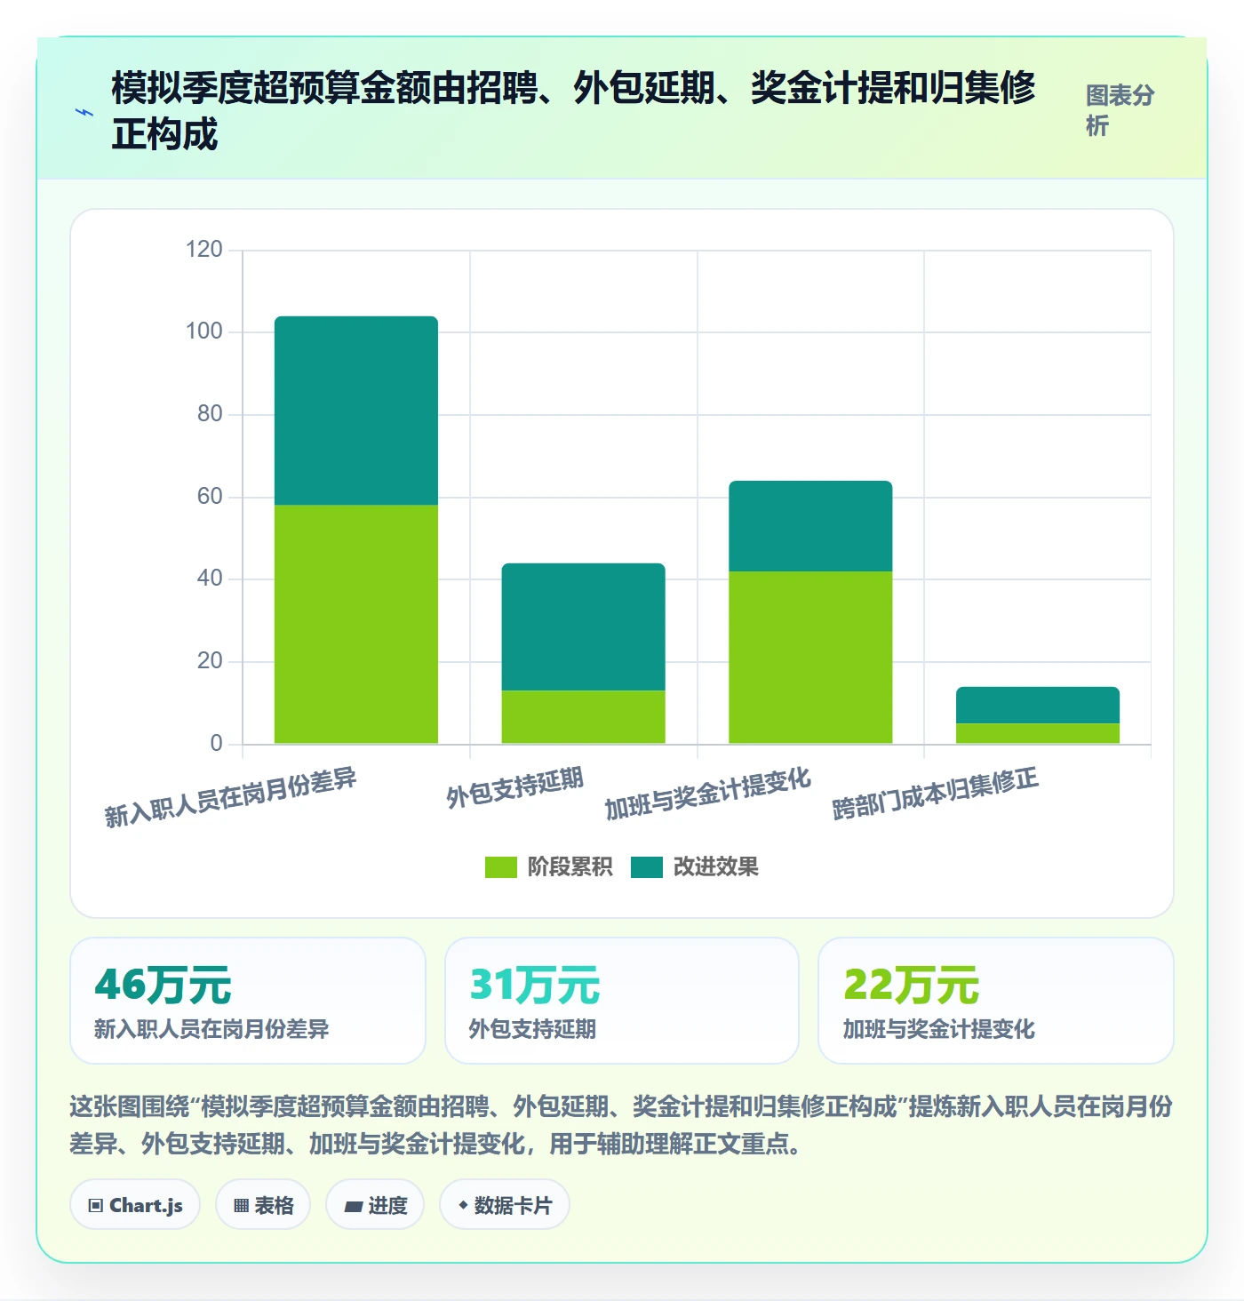Viewport: 1244px width, 1301px height.
Task: Click the lightning bolt icon beside the title
Action: (x=84, y=113)
